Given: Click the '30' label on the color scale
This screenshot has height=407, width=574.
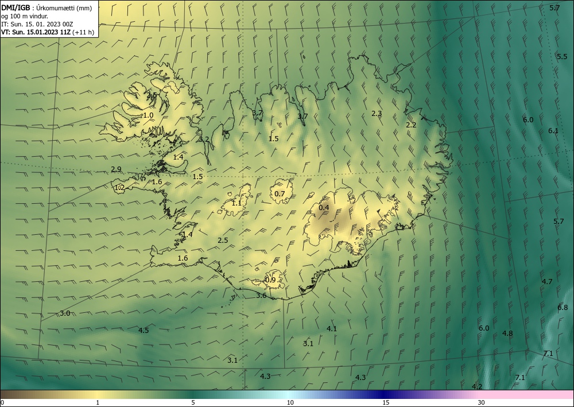Looking at the screenshot, I should (x=481, y=402).
